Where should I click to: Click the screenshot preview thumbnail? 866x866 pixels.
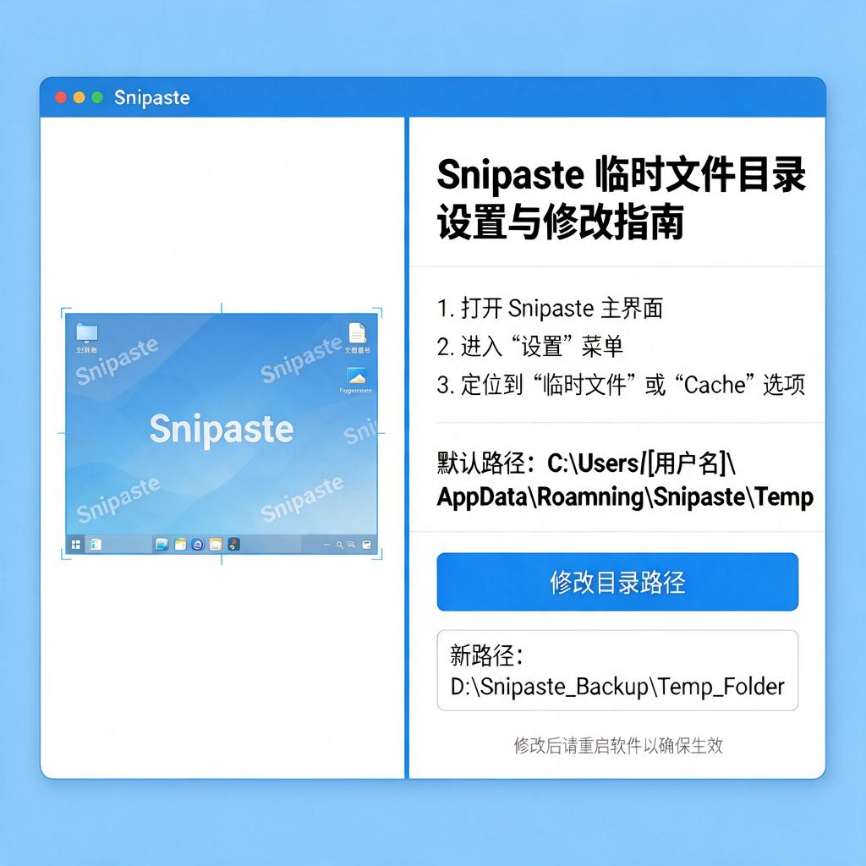click(x=222, y=434)
